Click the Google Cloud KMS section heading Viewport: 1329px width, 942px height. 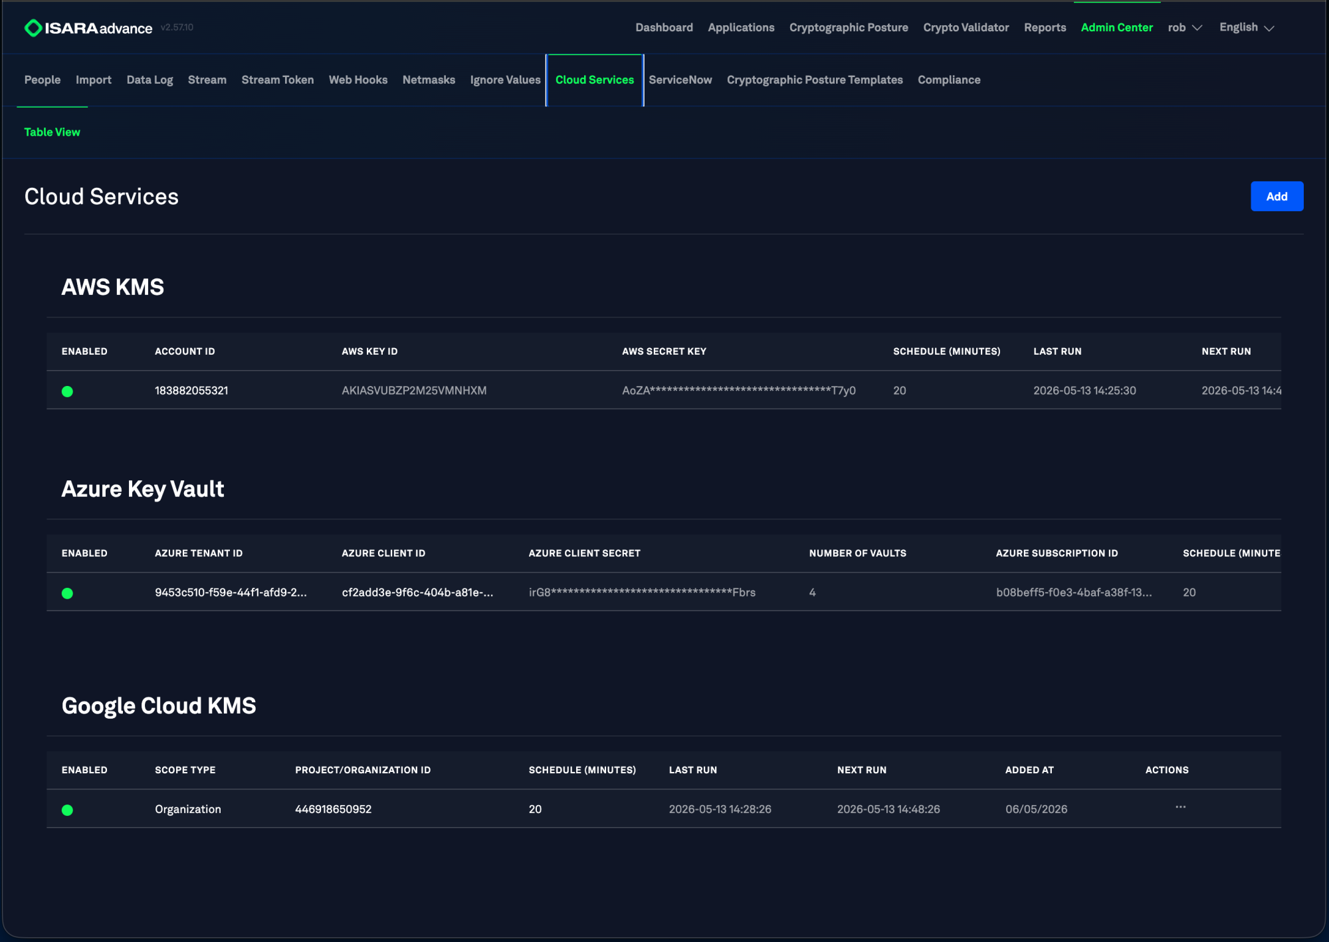point(159,706)
